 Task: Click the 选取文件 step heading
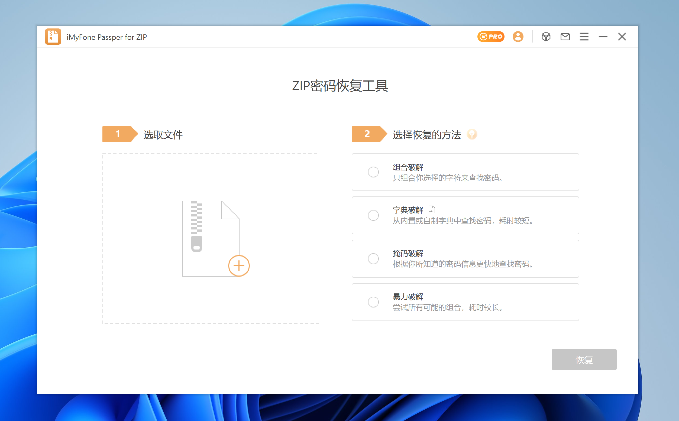[163, 135]
